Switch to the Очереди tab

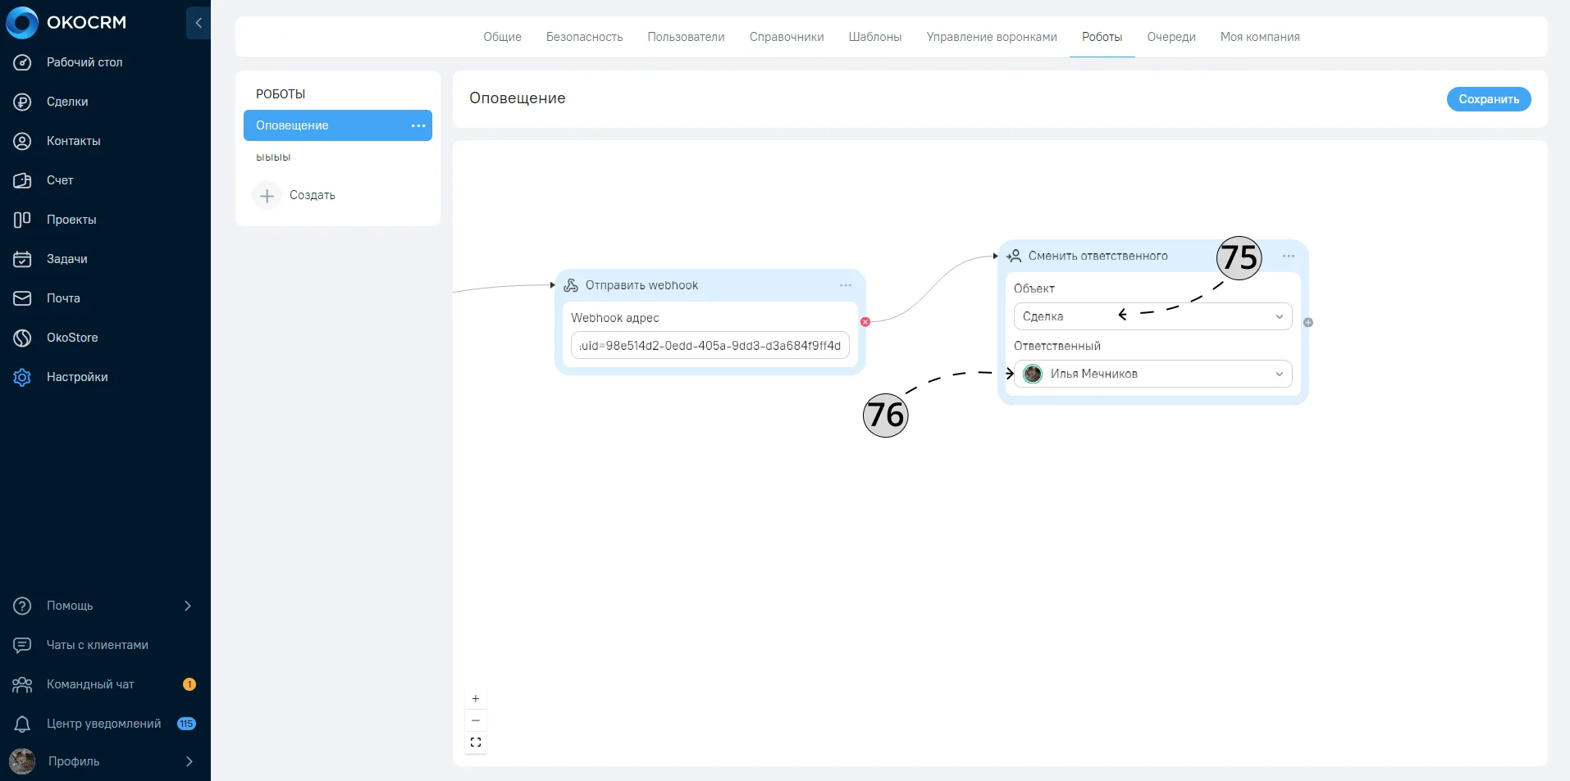pos(1171,37)
